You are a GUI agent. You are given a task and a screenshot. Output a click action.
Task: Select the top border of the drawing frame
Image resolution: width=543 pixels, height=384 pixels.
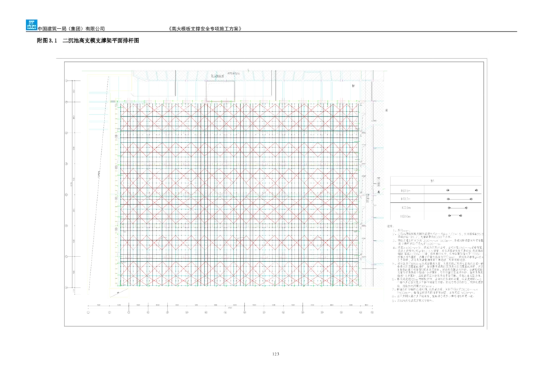click(x=271, y=57)
